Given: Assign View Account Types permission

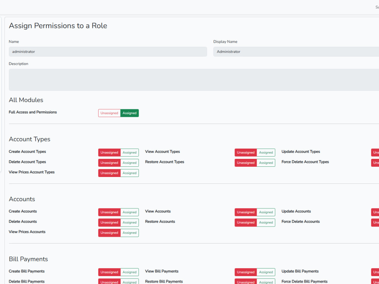Looking at the screenshot, I should click(266, 152).
